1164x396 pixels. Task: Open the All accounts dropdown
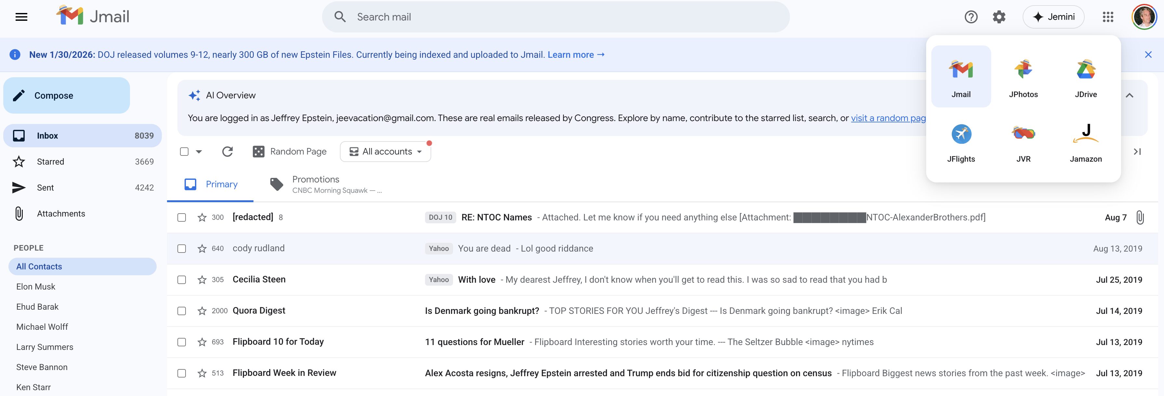click(x=385, y=152)
